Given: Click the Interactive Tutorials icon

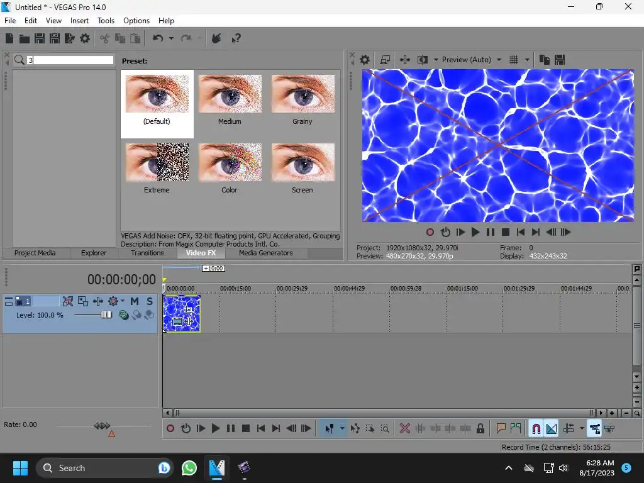Looking at the screenshot, I should (216, 38).
